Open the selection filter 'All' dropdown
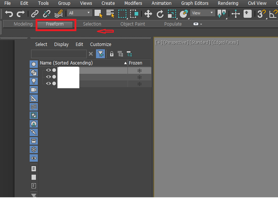 tap(80, 13)
